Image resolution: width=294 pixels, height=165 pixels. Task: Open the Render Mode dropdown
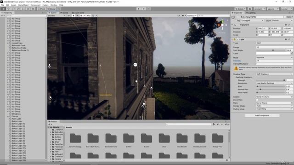click(x=274, y=106)
